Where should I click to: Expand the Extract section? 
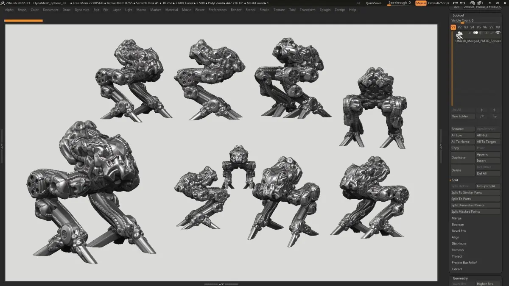pyautogui.click(x=457, y=269)
